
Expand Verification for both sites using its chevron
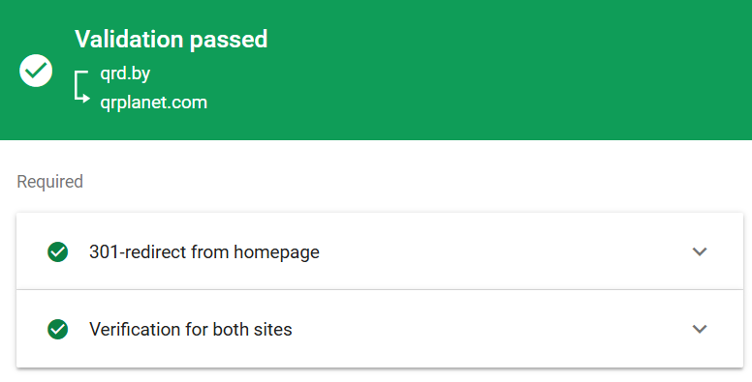click(700, 329)
